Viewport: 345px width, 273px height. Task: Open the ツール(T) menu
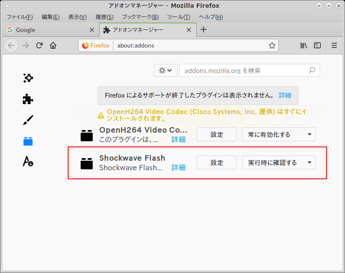[179, 17]
